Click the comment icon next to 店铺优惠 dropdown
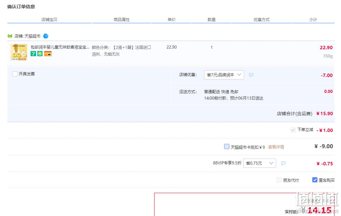 pyautogui.click(x=251, y=75)
